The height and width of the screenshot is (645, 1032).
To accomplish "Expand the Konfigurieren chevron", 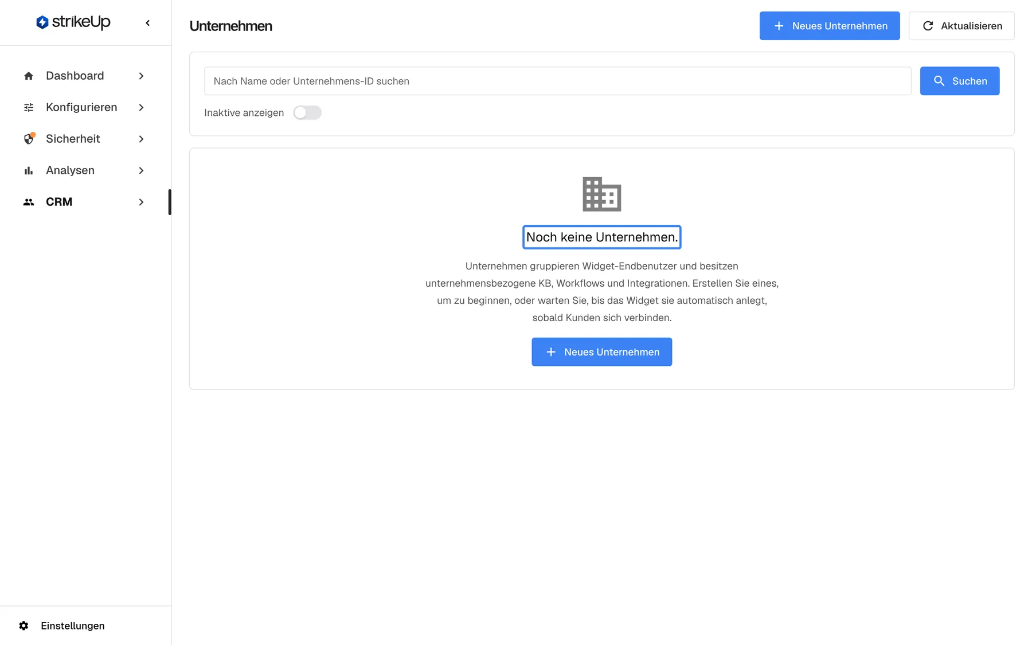I will coord(141,107).
